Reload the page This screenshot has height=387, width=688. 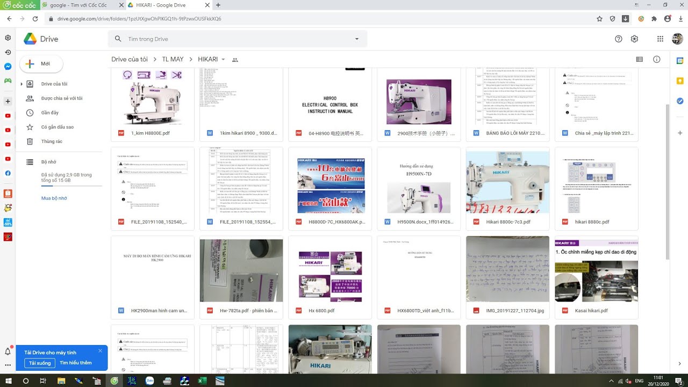click(x=35, y=18)
